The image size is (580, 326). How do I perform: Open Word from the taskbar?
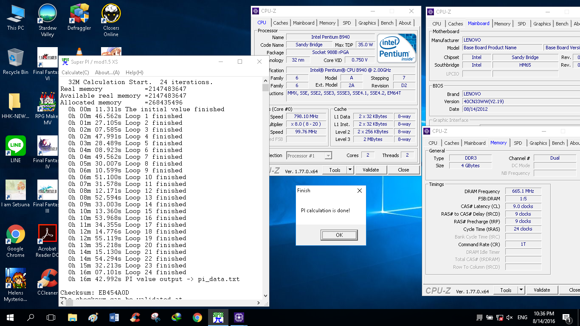[114, 317]
